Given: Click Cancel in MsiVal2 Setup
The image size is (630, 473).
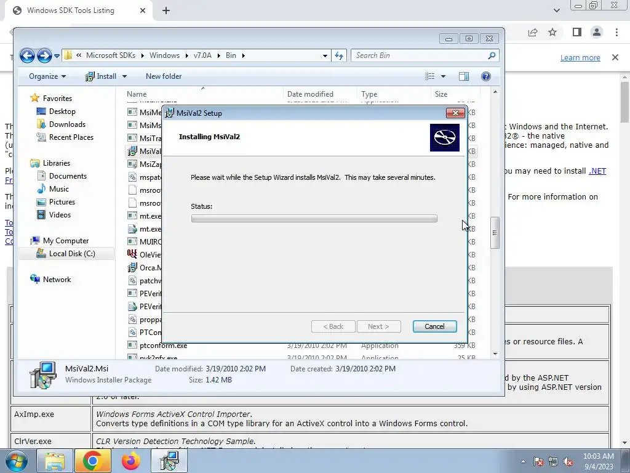Looking at the screenshot, I should pyautogui.click(x=434, y=326).
